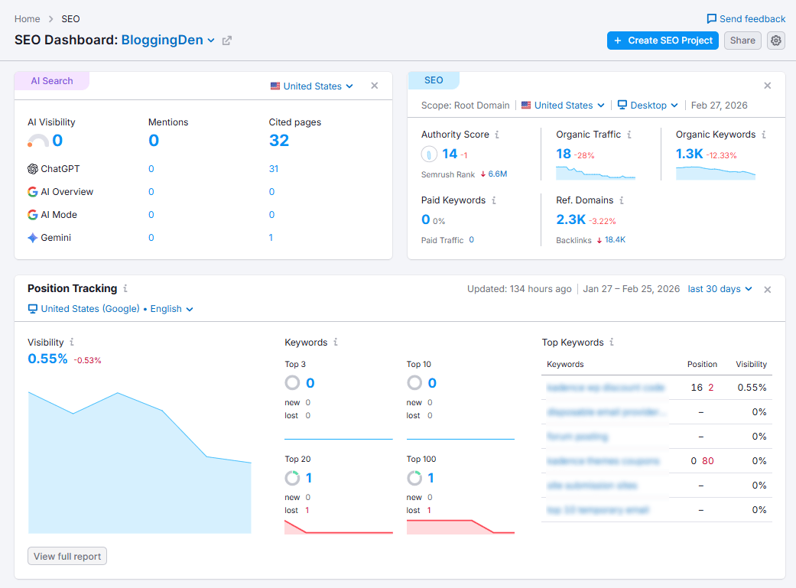Viewport: 796px width, 588px height.
Task: Click Top 20 donut icon
Action: (292, 478)
